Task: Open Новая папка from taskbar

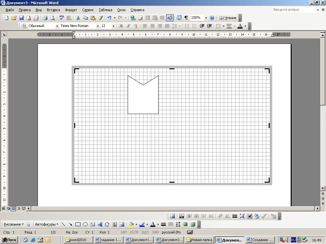Action: (199, 240)
